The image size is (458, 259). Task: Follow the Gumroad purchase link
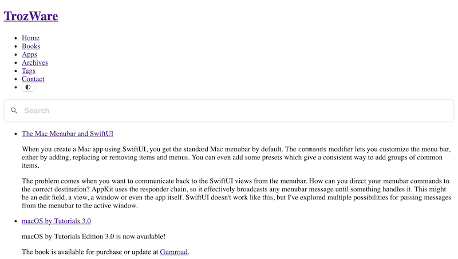tap(173, 252)
